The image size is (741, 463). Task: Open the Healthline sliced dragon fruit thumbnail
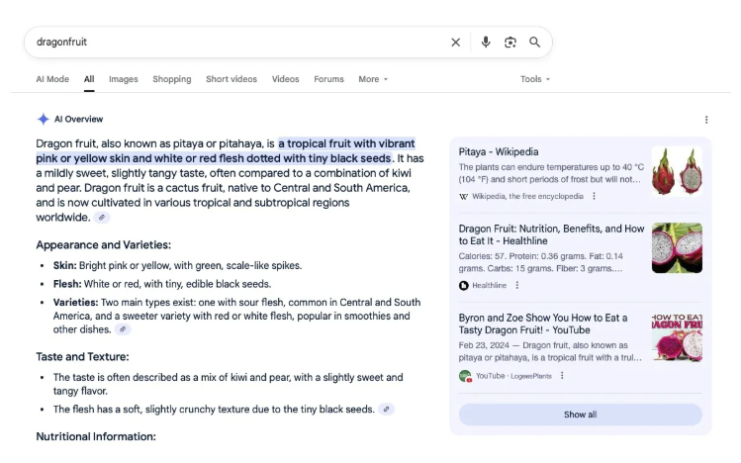(x=677, y=248)
